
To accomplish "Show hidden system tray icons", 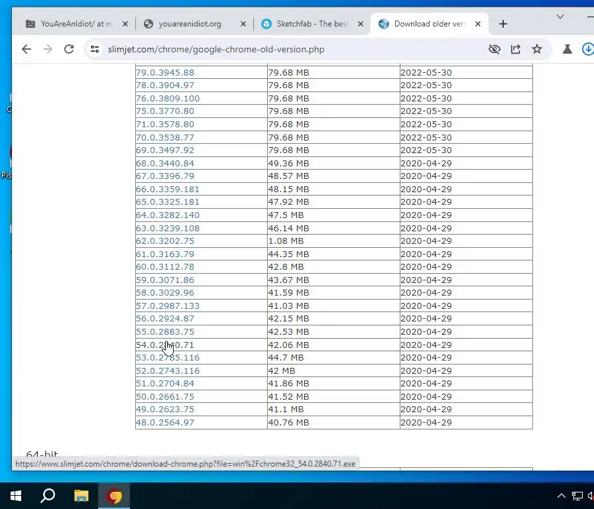I will point(562,496).
